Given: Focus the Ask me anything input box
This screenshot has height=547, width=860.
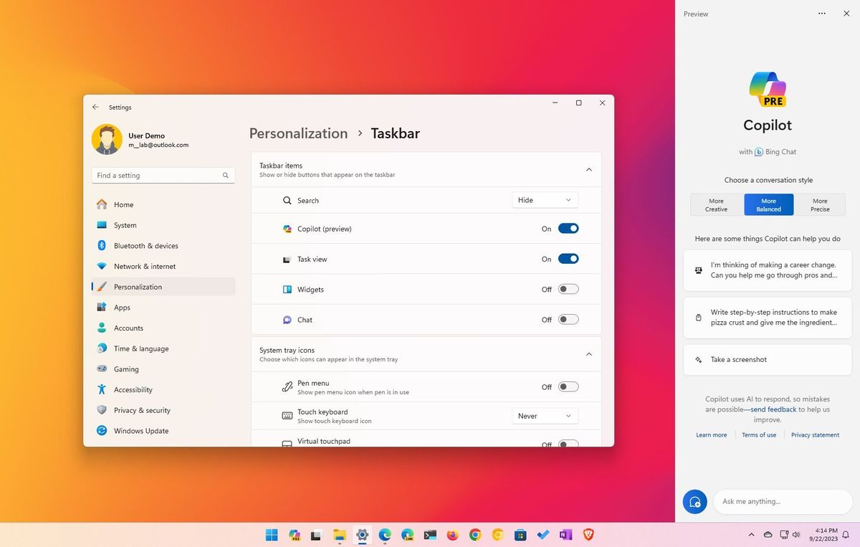Looking at the screenshot, I should pos(783,502).
